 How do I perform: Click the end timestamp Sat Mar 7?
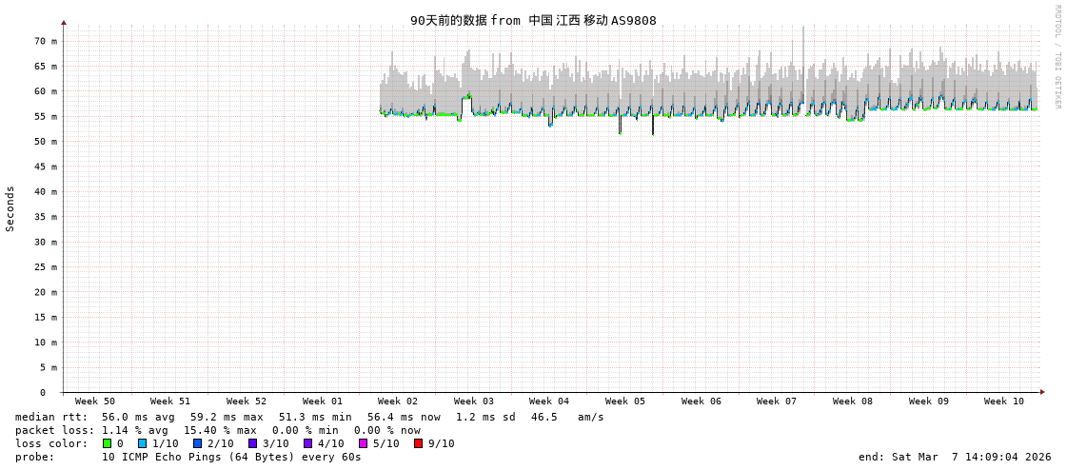[x=955, y=457]
